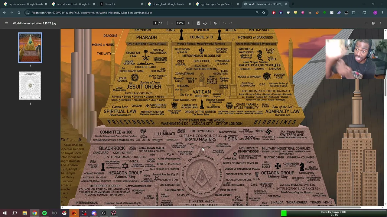Click the EA app taskbar icon
The height and width of the screenshot is (217, 387).
click(x=74, y=213)
